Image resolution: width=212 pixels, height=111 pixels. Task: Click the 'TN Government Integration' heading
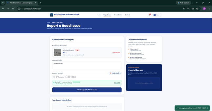click(137, 40)
